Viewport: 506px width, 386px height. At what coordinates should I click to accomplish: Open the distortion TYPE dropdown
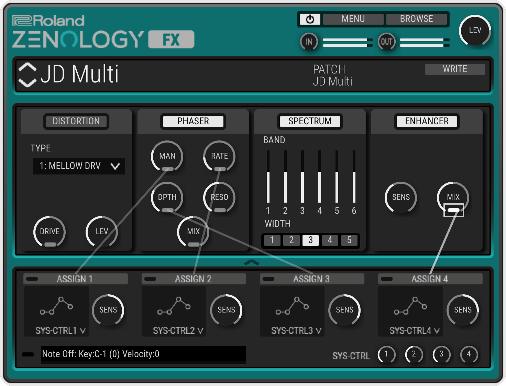[79, 166]
